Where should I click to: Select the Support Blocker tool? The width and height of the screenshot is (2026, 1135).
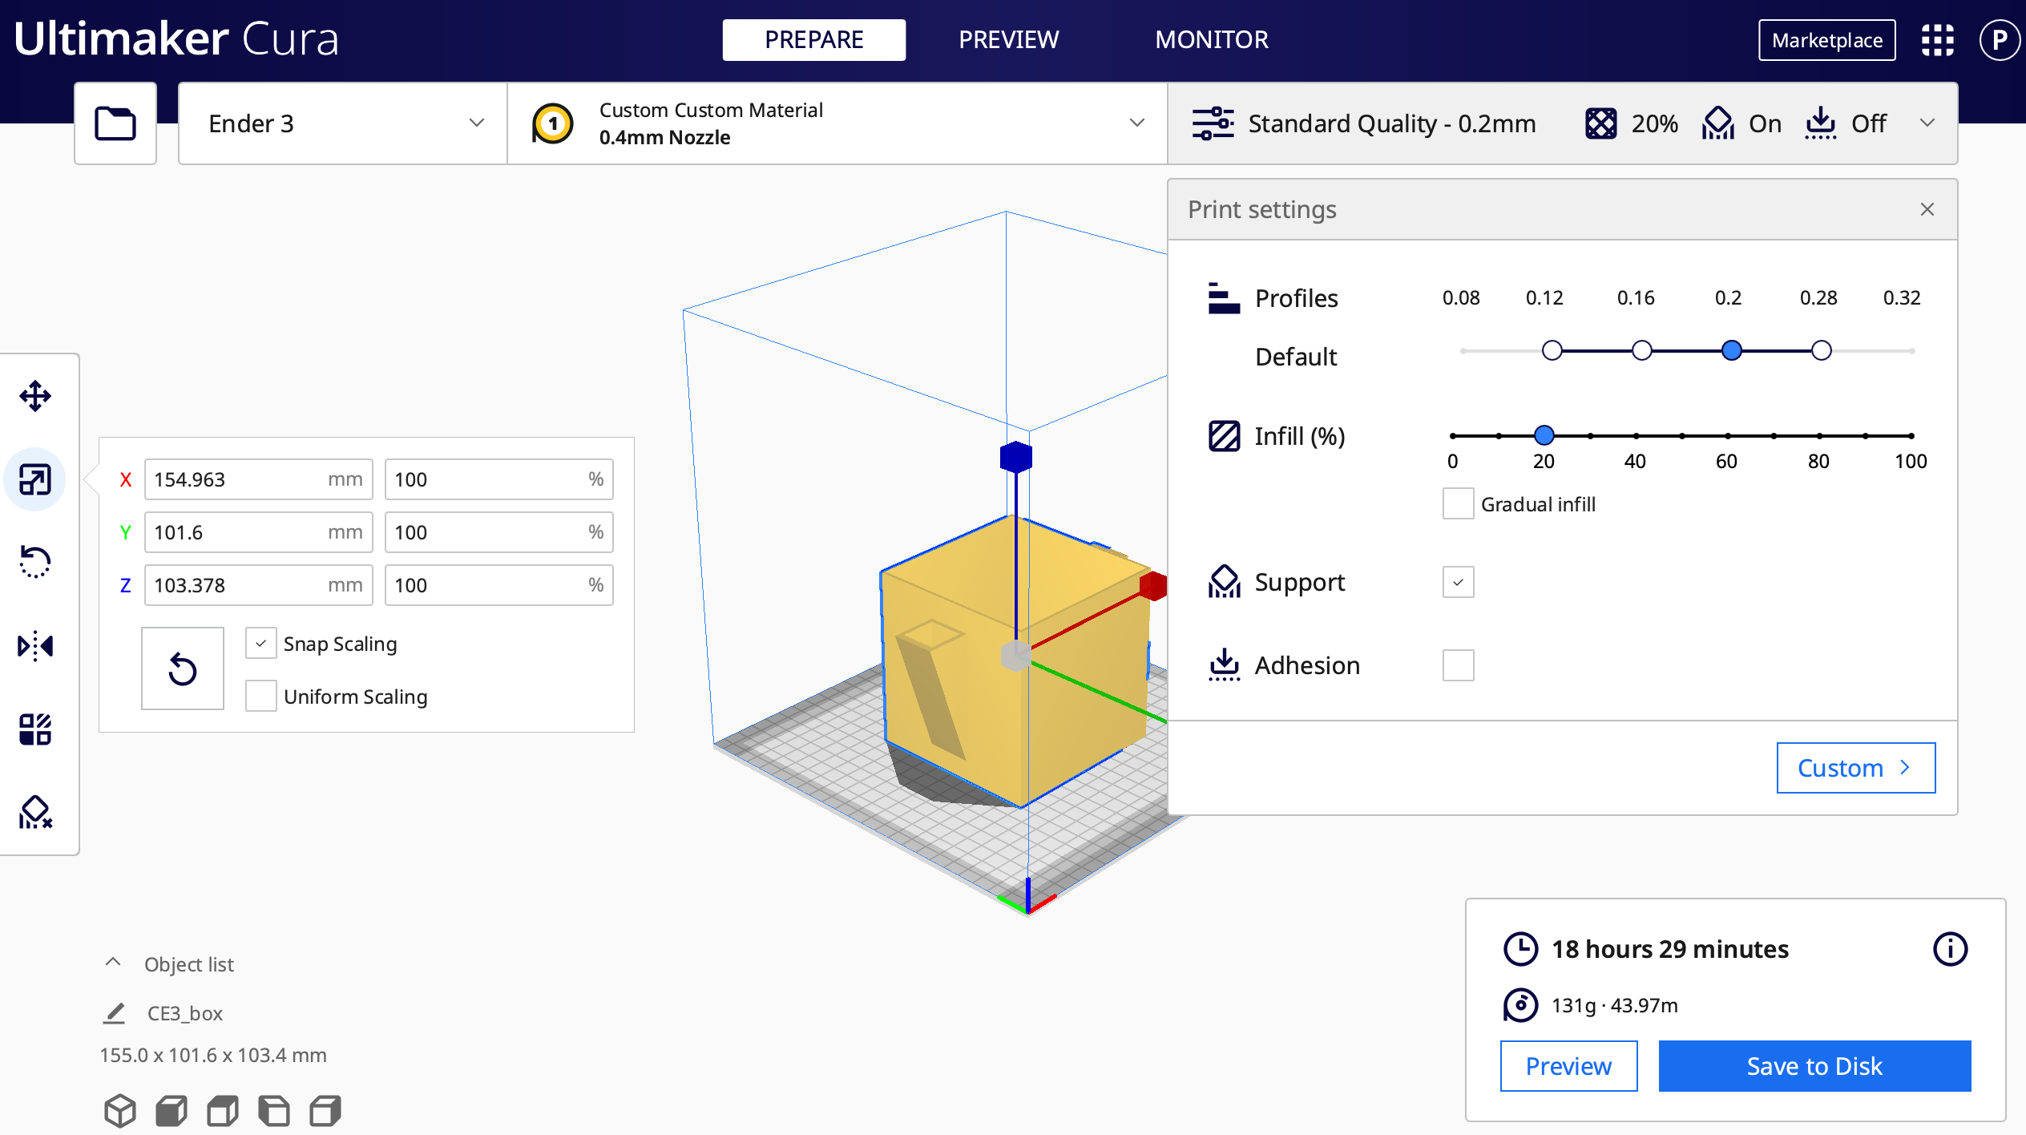(35, 812)
